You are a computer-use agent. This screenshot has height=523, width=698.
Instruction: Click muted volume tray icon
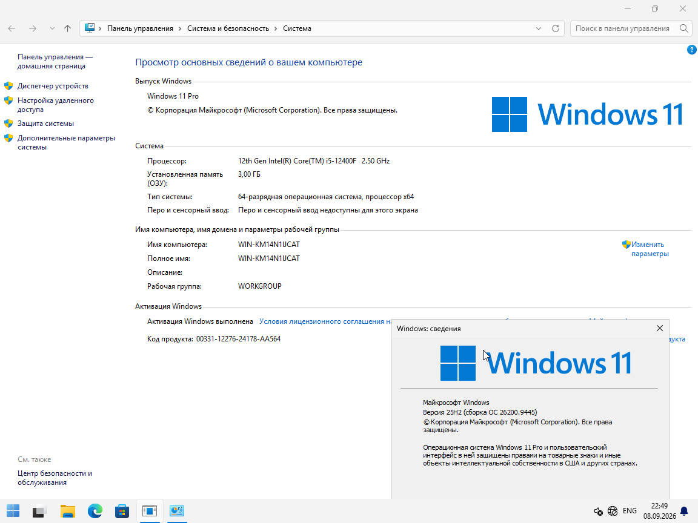pyautogui.click(x=598, y=511)
